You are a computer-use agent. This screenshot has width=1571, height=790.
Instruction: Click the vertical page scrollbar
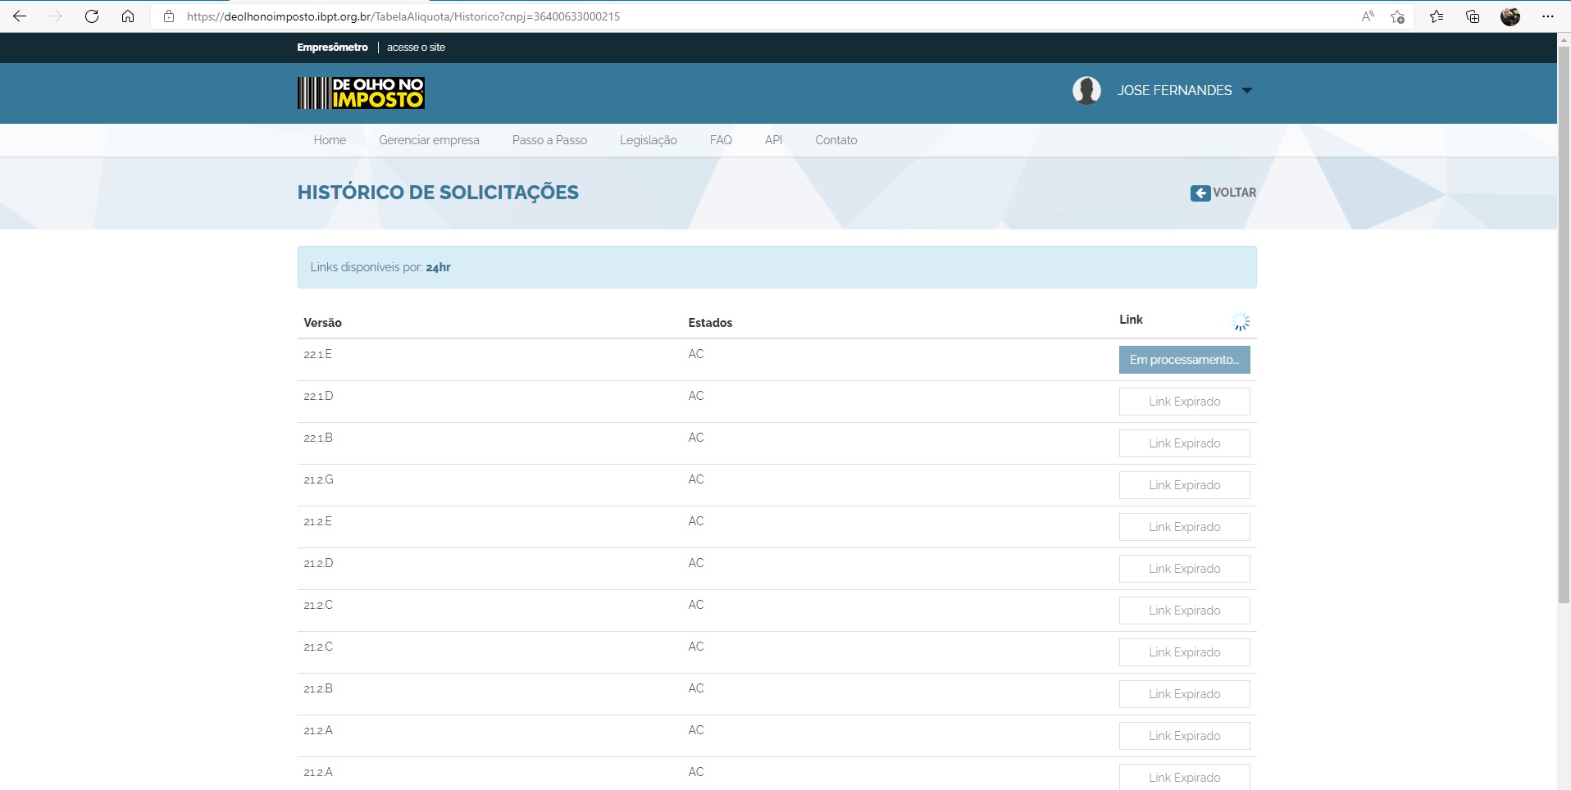[1564, 328]
